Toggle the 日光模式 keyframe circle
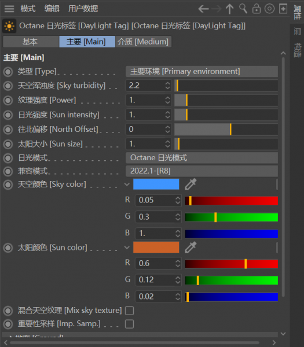 pos(8,158)
